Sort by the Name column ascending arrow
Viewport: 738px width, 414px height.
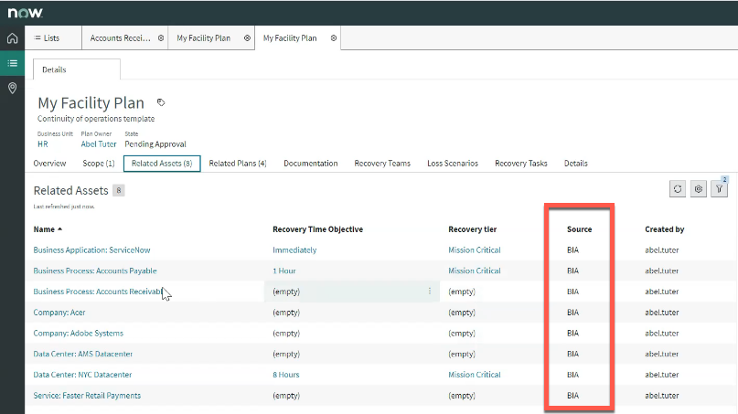(x=60, y=229)
